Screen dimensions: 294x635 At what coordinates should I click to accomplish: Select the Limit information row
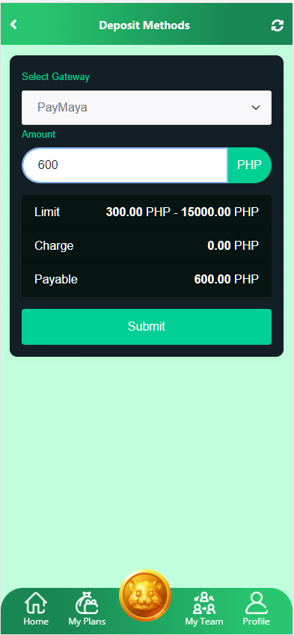[147, 212]
